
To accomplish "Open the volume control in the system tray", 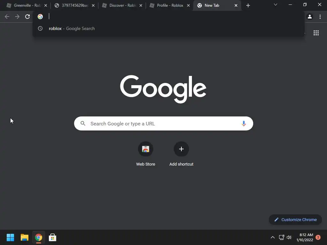I will pos(289,237).
